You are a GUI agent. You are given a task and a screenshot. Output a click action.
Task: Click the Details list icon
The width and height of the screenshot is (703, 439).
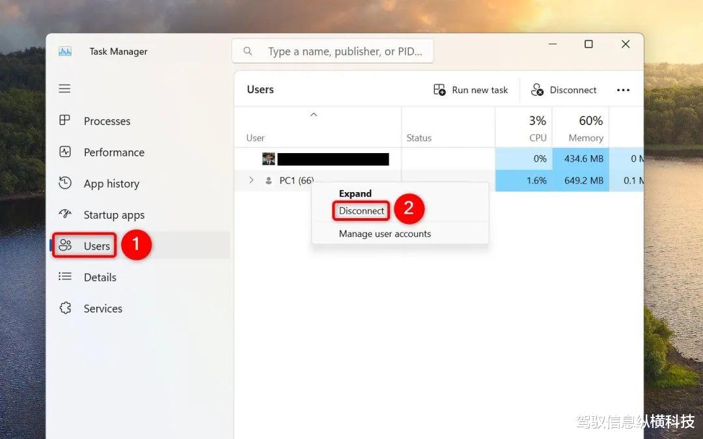[65, 276]
